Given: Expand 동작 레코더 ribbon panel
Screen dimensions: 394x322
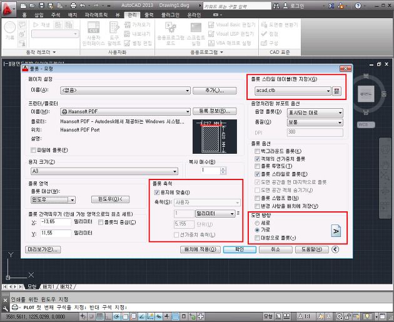Looking at the screenshot, I should [x=41, y=53].
